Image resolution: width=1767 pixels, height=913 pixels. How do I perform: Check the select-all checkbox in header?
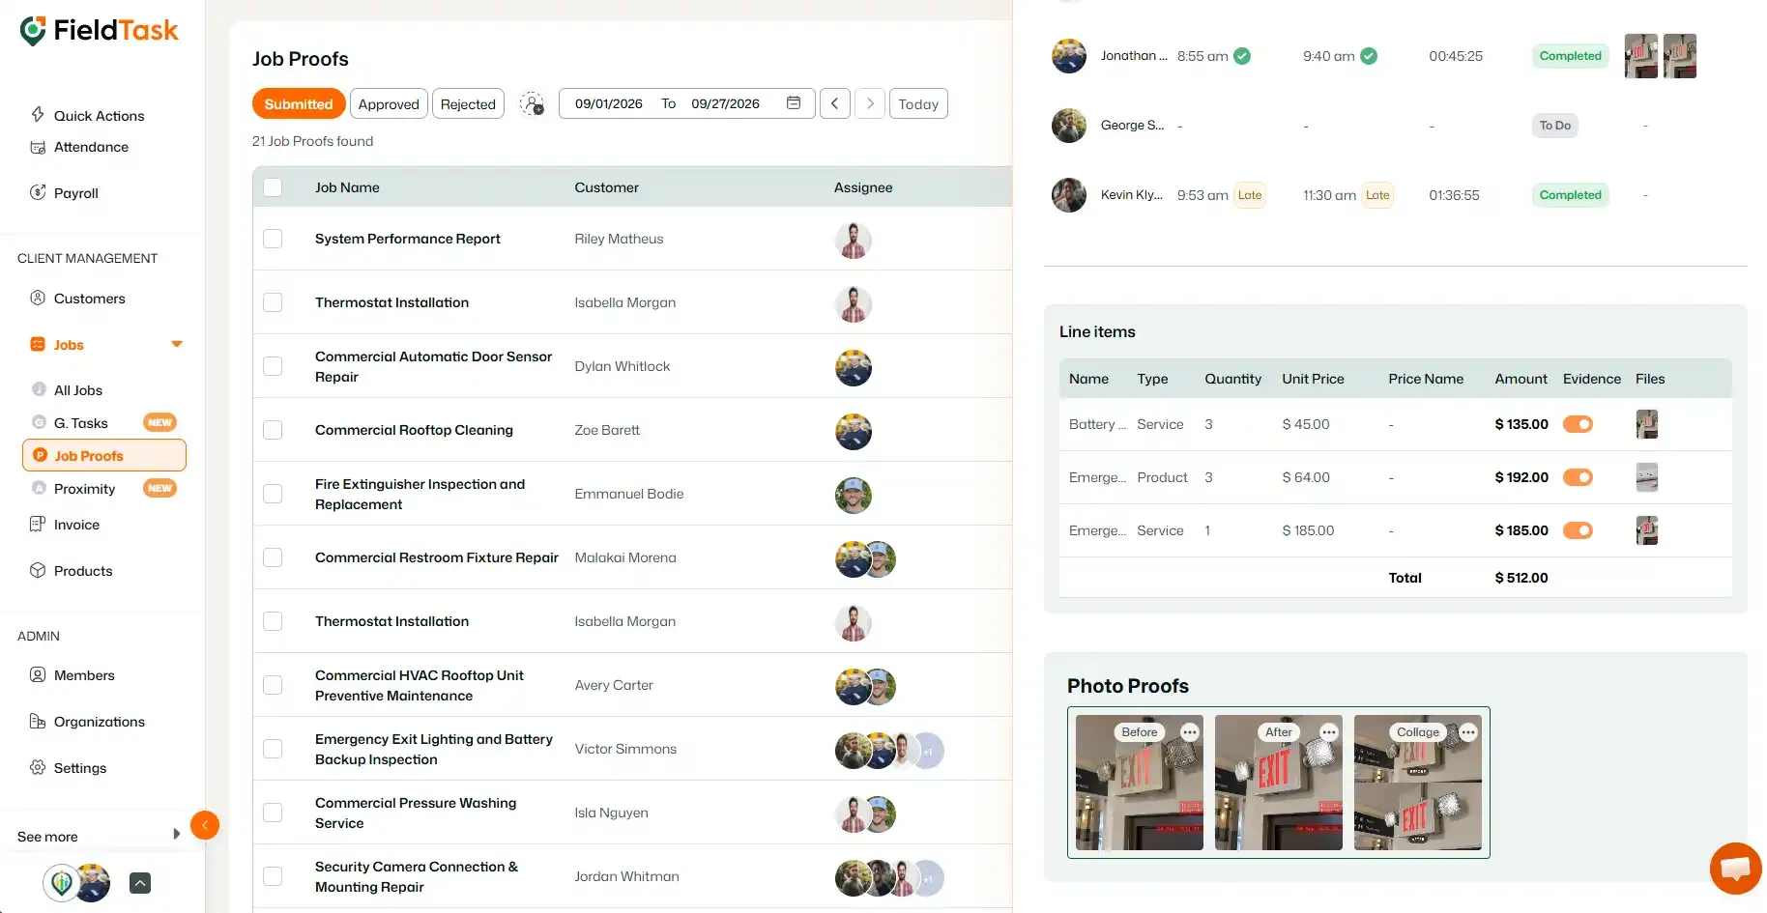point(273,187)
